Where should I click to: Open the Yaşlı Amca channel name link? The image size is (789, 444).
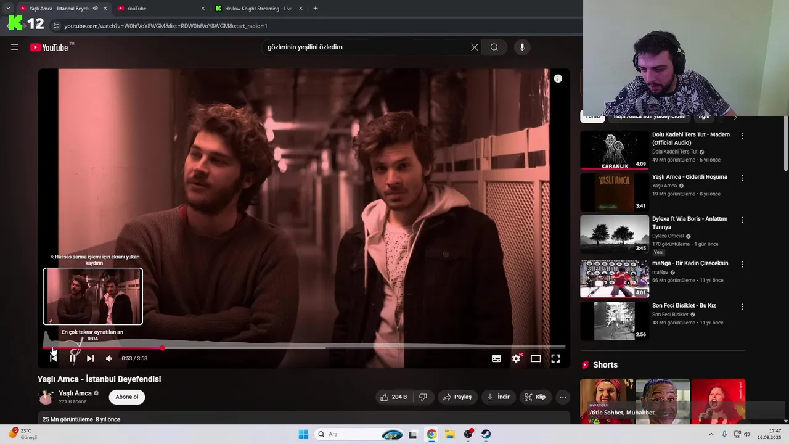point(75,393)
